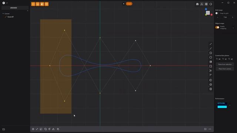
Task: Collapse the Object snaps section
Action: point(233,28)
